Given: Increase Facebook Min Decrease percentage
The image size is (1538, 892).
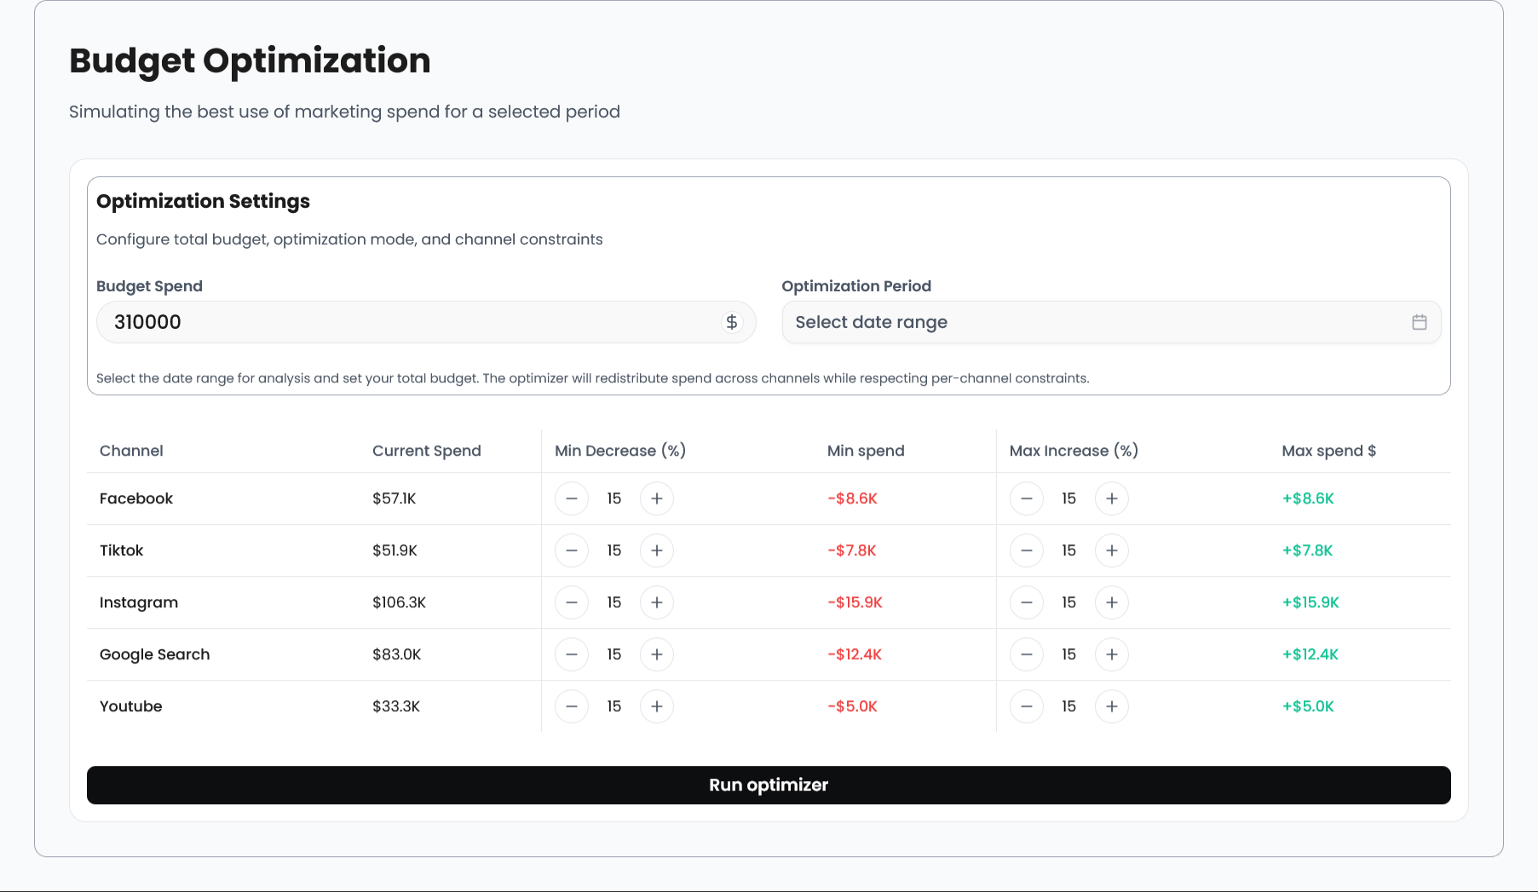Looking at the screenshot, I should point(656,498).
